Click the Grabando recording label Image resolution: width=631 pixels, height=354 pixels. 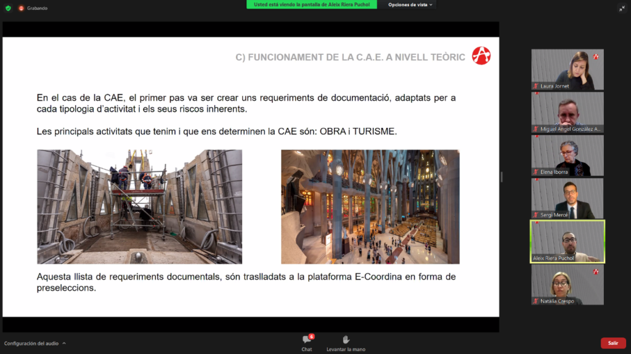(x=37, y=8)
